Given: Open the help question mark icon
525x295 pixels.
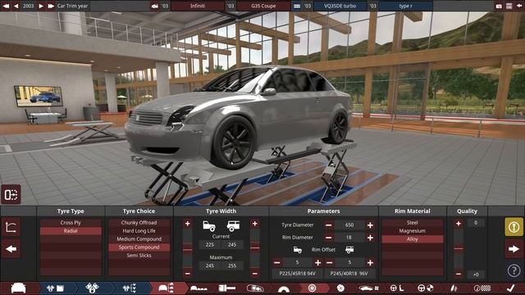Looking at the screenshot, I should 514,270.
